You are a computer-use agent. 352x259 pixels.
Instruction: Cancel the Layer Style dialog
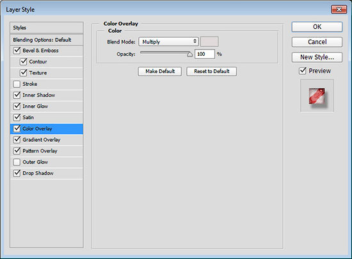point(317,42)
